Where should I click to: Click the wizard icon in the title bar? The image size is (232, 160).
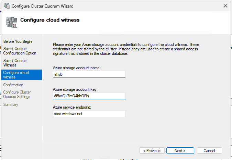coord(7,6)
